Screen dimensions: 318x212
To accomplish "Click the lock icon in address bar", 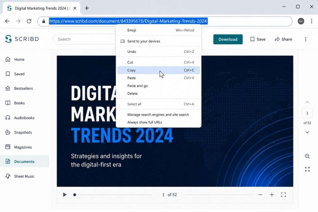I will coord(43,21).
